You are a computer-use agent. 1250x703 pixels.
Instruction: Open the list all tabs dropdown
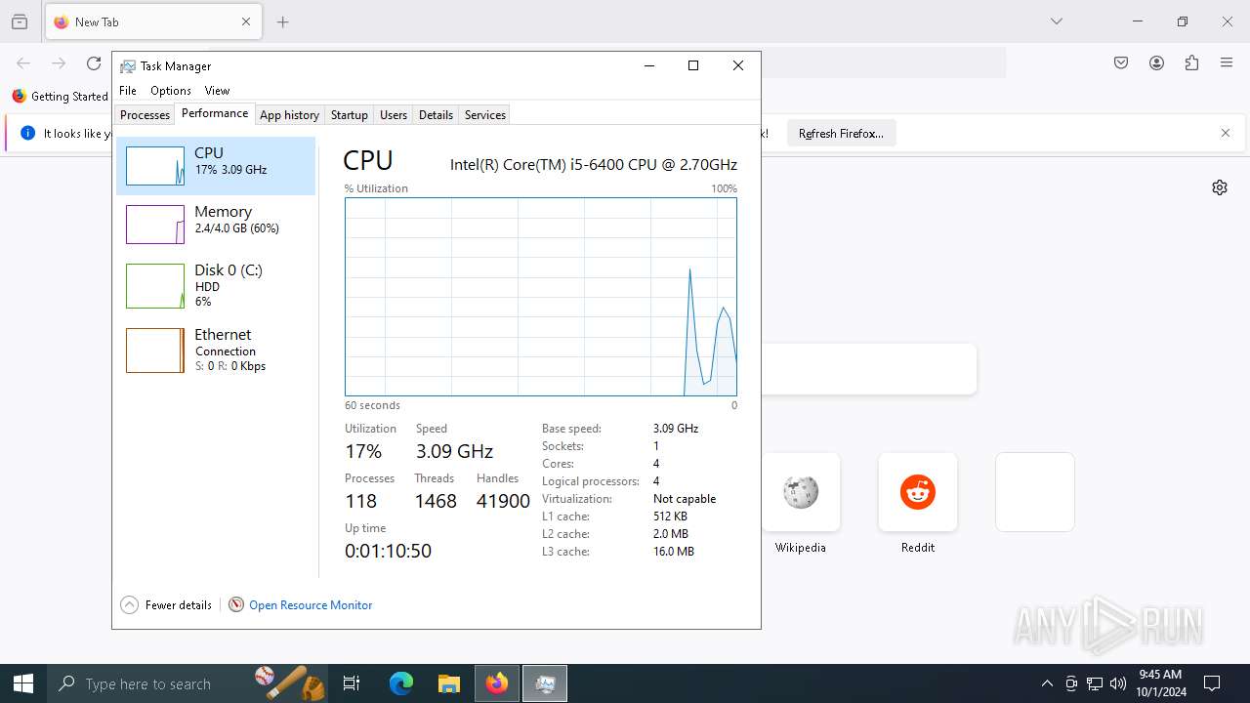(x=1057, y=21)
